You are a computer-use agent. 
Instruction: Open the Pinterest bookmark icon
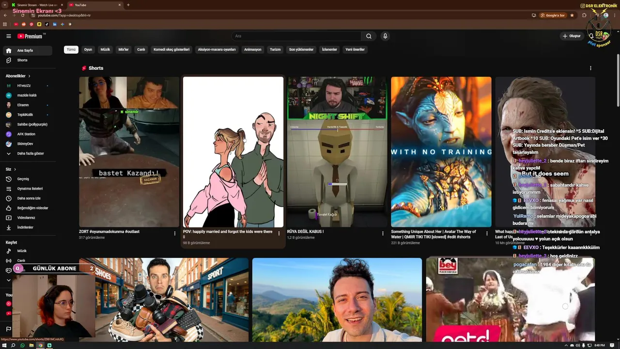click(31, 24)
